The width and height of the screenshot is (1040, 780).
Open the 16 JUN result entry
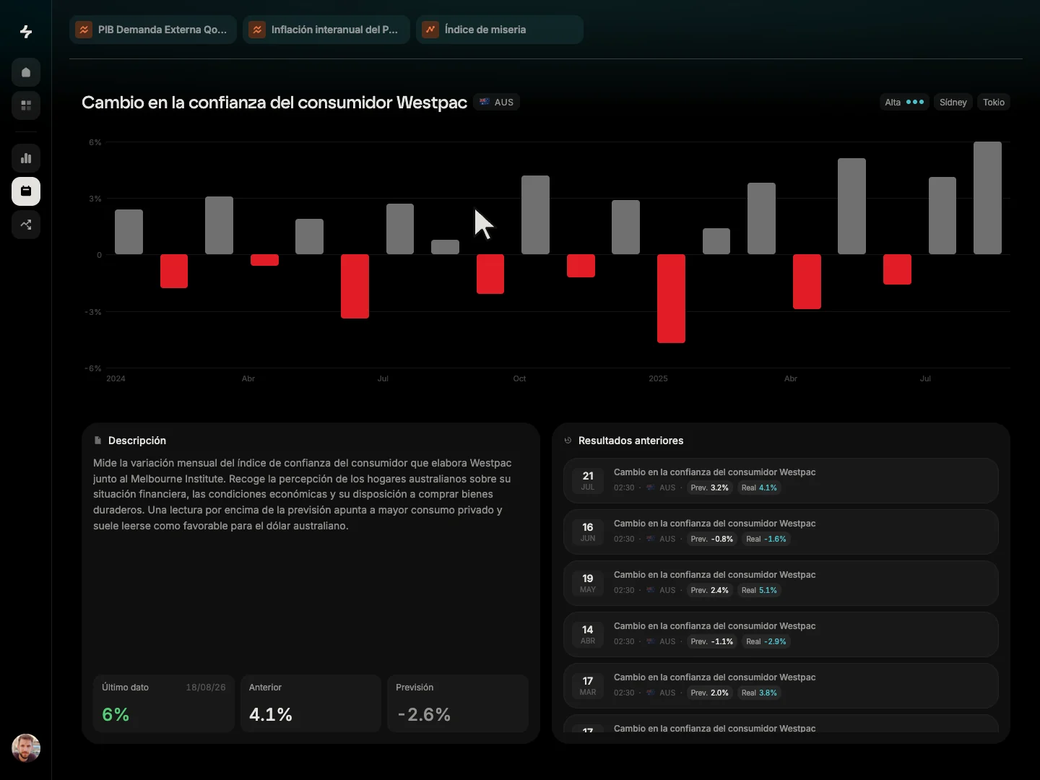781,532
